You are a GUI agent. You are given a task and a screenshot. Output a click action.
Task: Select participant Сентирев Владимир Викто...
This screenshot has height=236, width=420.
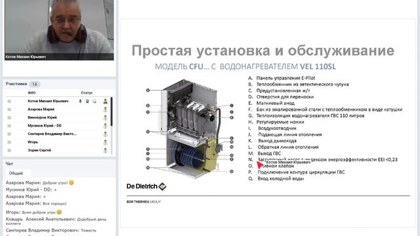point(52,134)
